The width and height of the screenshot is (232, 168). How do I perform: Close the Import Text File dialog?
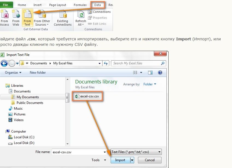160,53
